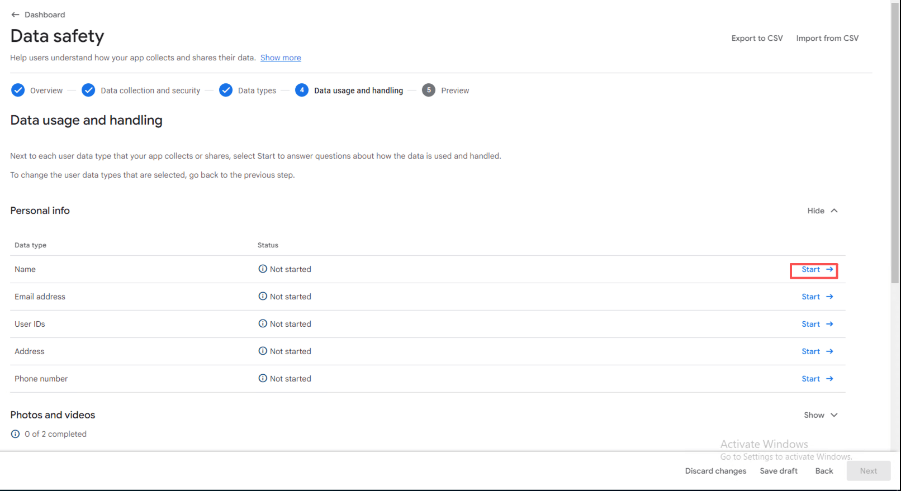
Task: Click the step 5 Preview circle icon
Action: [429, 90]
